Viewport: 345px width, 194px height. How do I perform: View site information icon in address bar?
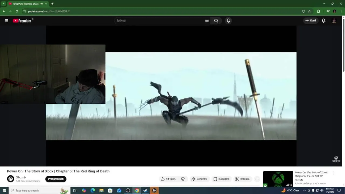25,11
